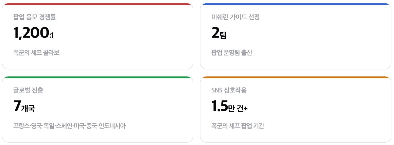The height and width of the screenshot is (145, 394).
Task: Click the 폭군의 셰프 콜라보 caption
Action: click(x=36, y=53)
